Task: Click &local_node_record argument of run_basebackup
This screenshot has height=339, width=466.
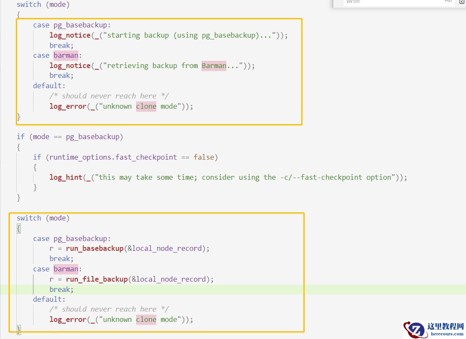Action: [x=165, y=249]
